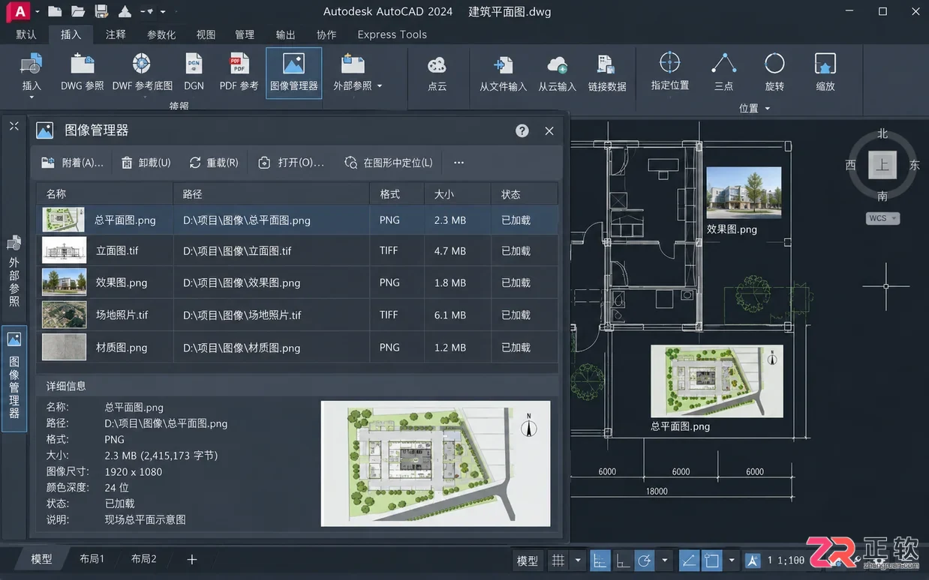This screenshot has width=929, height=580.
Task: Sort by the 大小 column header
Action: pos(457,194)
